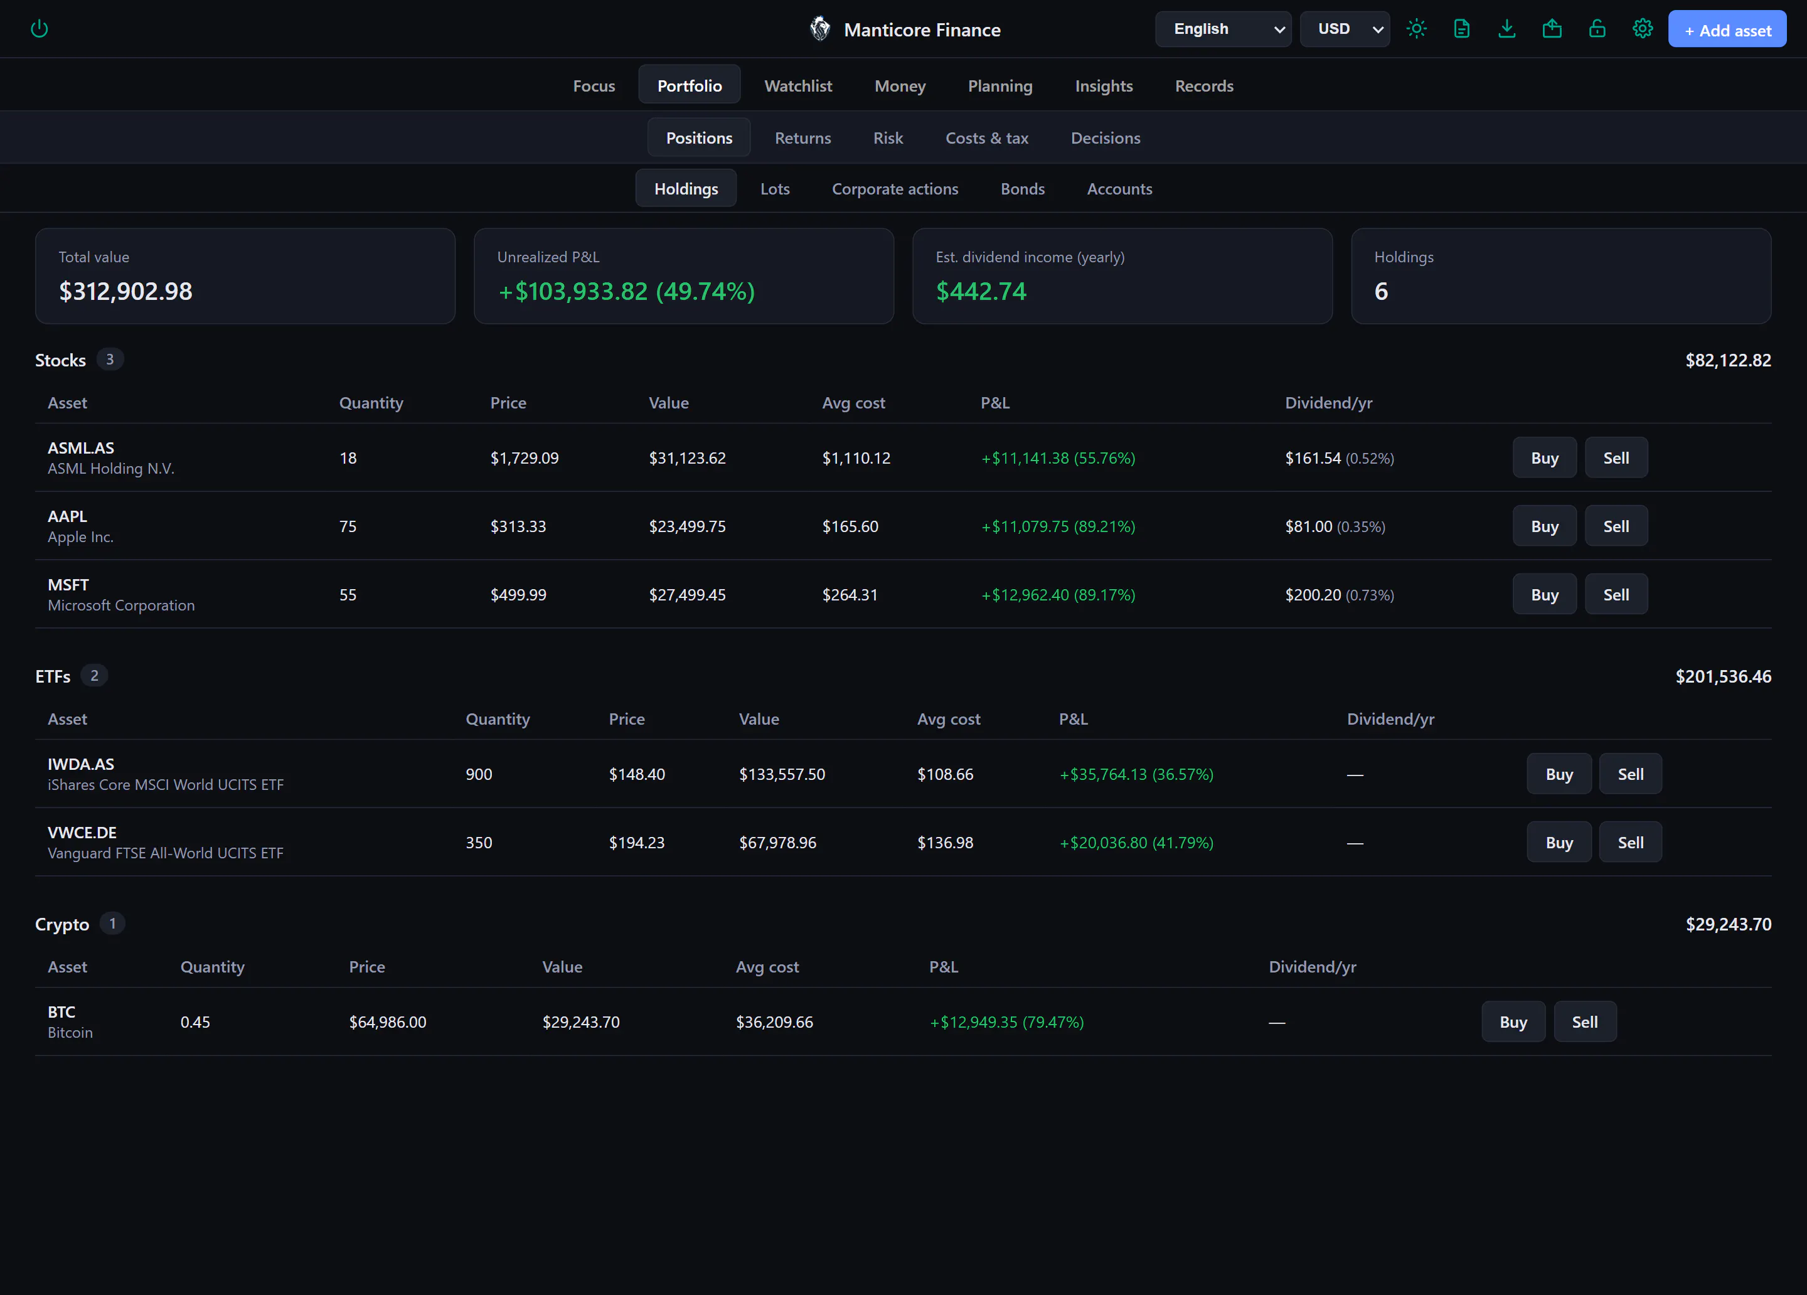This screenshot has height=1295, width=1807.
Task: Click the MSFT ticker
Action: pos(68,585)
